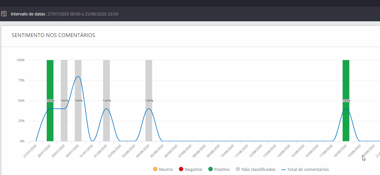Click the yellow Neutro legend color circle
380x175 pixels.
click(155, 169)
